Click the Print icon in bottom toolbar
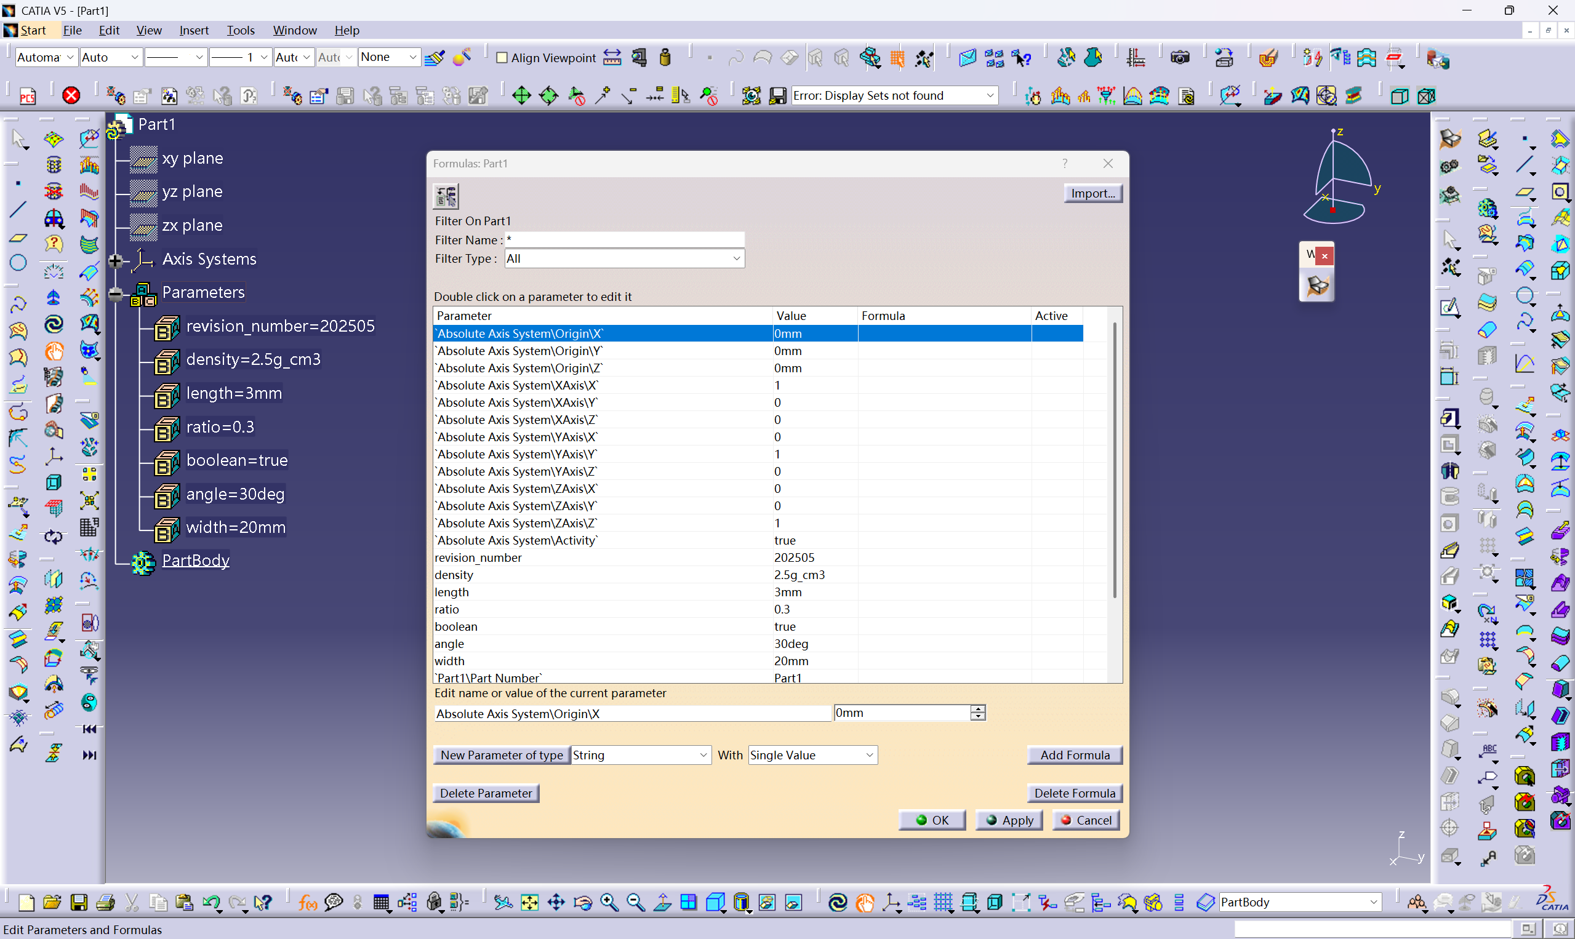The width and height of the screenshot is (1575, 939). click(105, 902)
